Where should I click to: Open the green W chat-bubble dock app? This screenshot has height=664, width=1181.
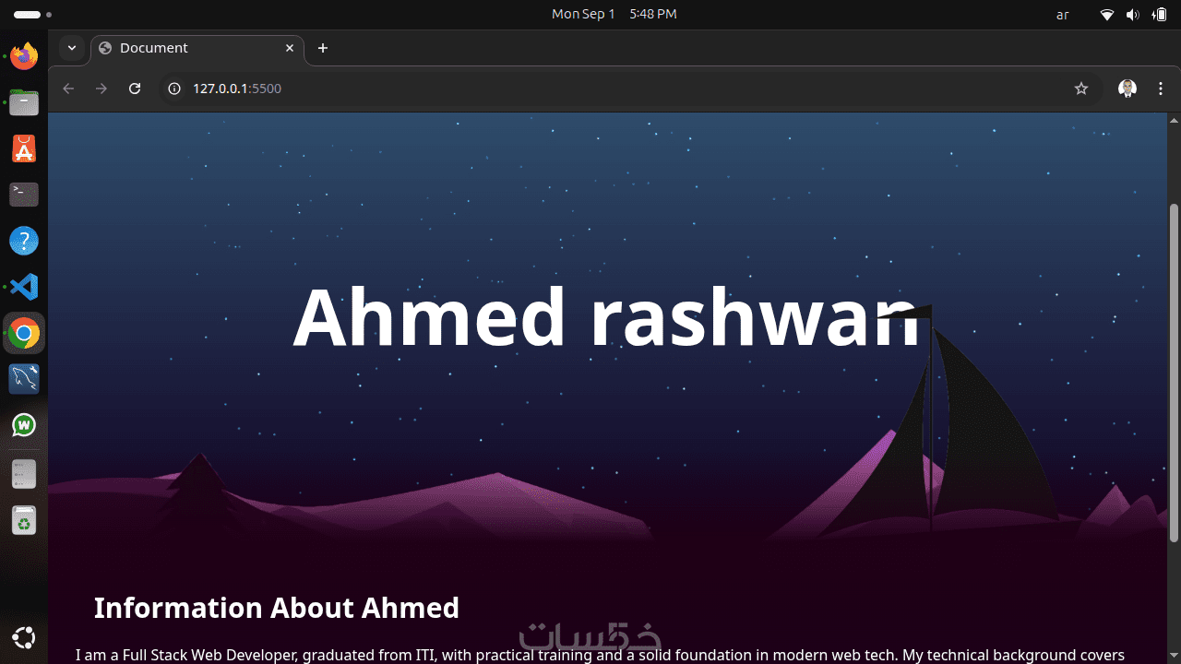pyautogui.click(x=24, y=425)
